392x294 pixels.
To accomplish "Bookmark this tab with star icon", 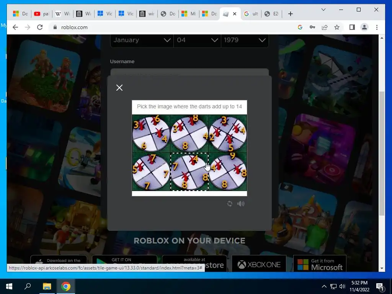I will [x=337, y=27].
